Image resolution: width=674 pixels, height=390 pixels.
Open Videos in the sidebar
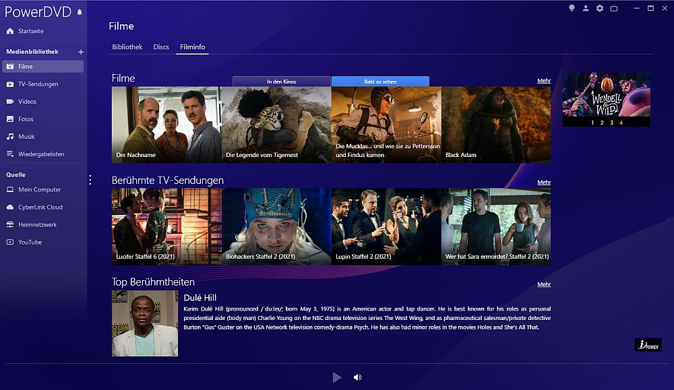tap(42, 101)
